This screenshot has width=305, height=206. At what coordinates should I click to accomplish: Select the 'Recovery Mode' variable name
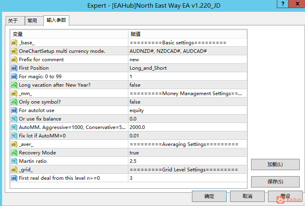pos(37,153)
